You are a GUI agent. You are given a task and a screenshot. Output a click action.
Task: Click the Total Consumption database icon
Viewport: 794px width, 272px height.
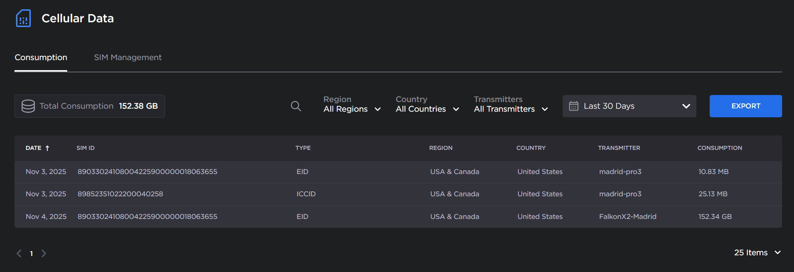click(28, 106)
